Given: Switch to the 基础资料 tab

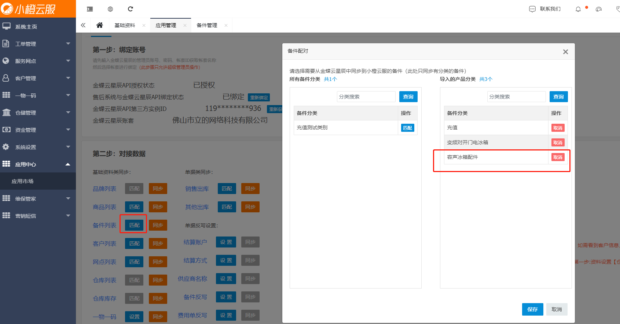Looking at the screenshot, I should pos(125,25).
